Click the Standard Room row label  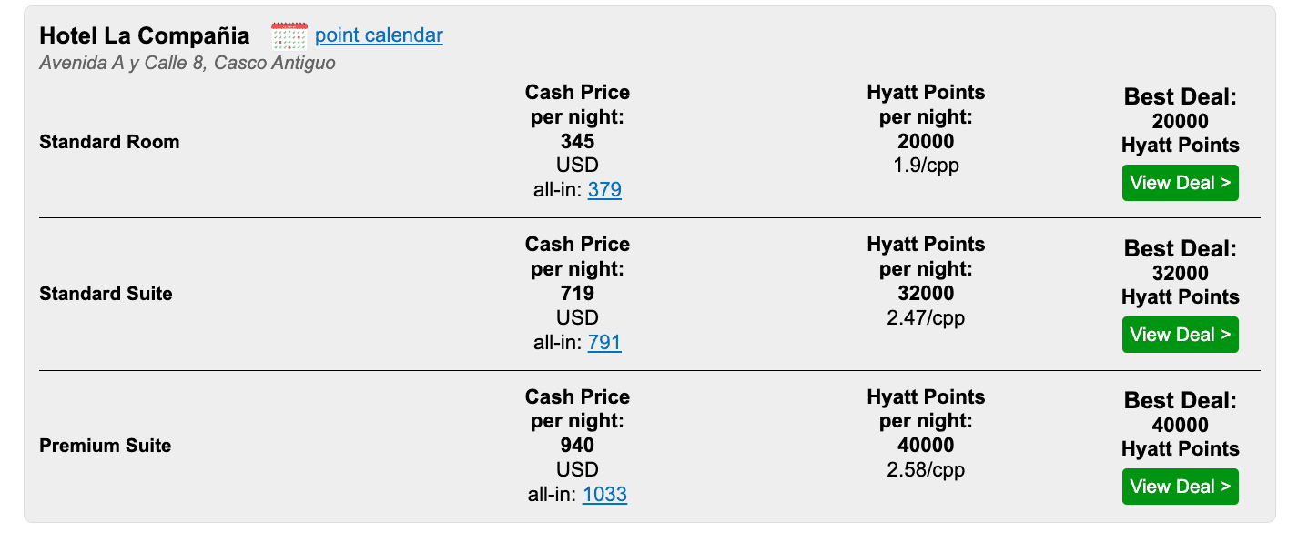pyautogui.click(x=109, y=142)
